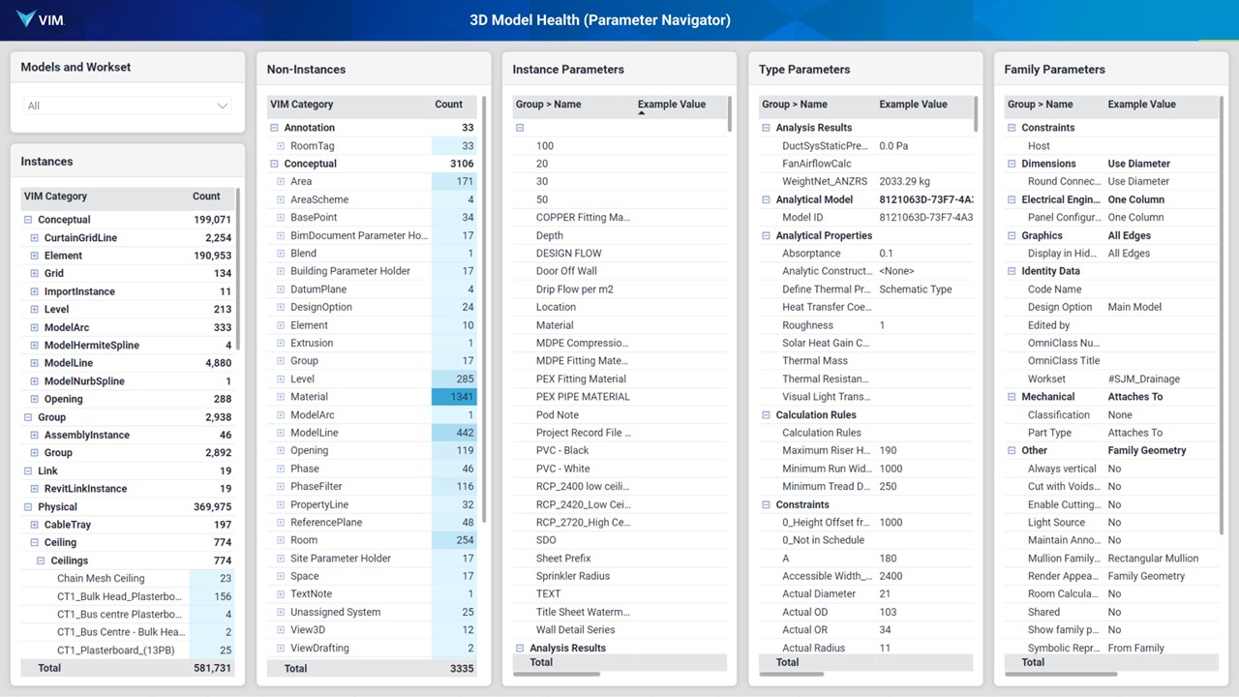Expand the RevitLinkInstance row
The height and width of the screenshot is (697, 1239).
pos(35,489)
